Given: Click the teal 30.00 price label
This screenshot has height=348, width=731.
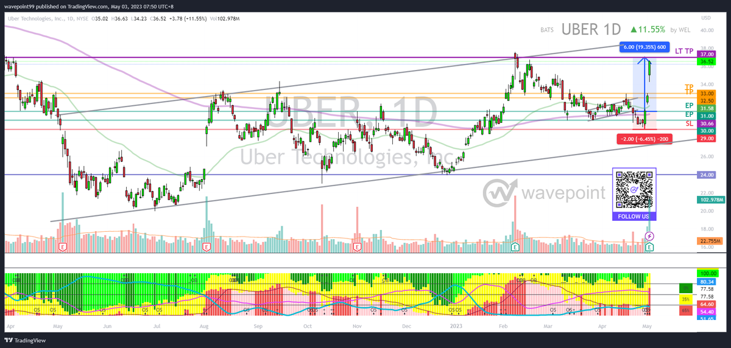Looking at the screenshot, I should (x=707, y=131).
